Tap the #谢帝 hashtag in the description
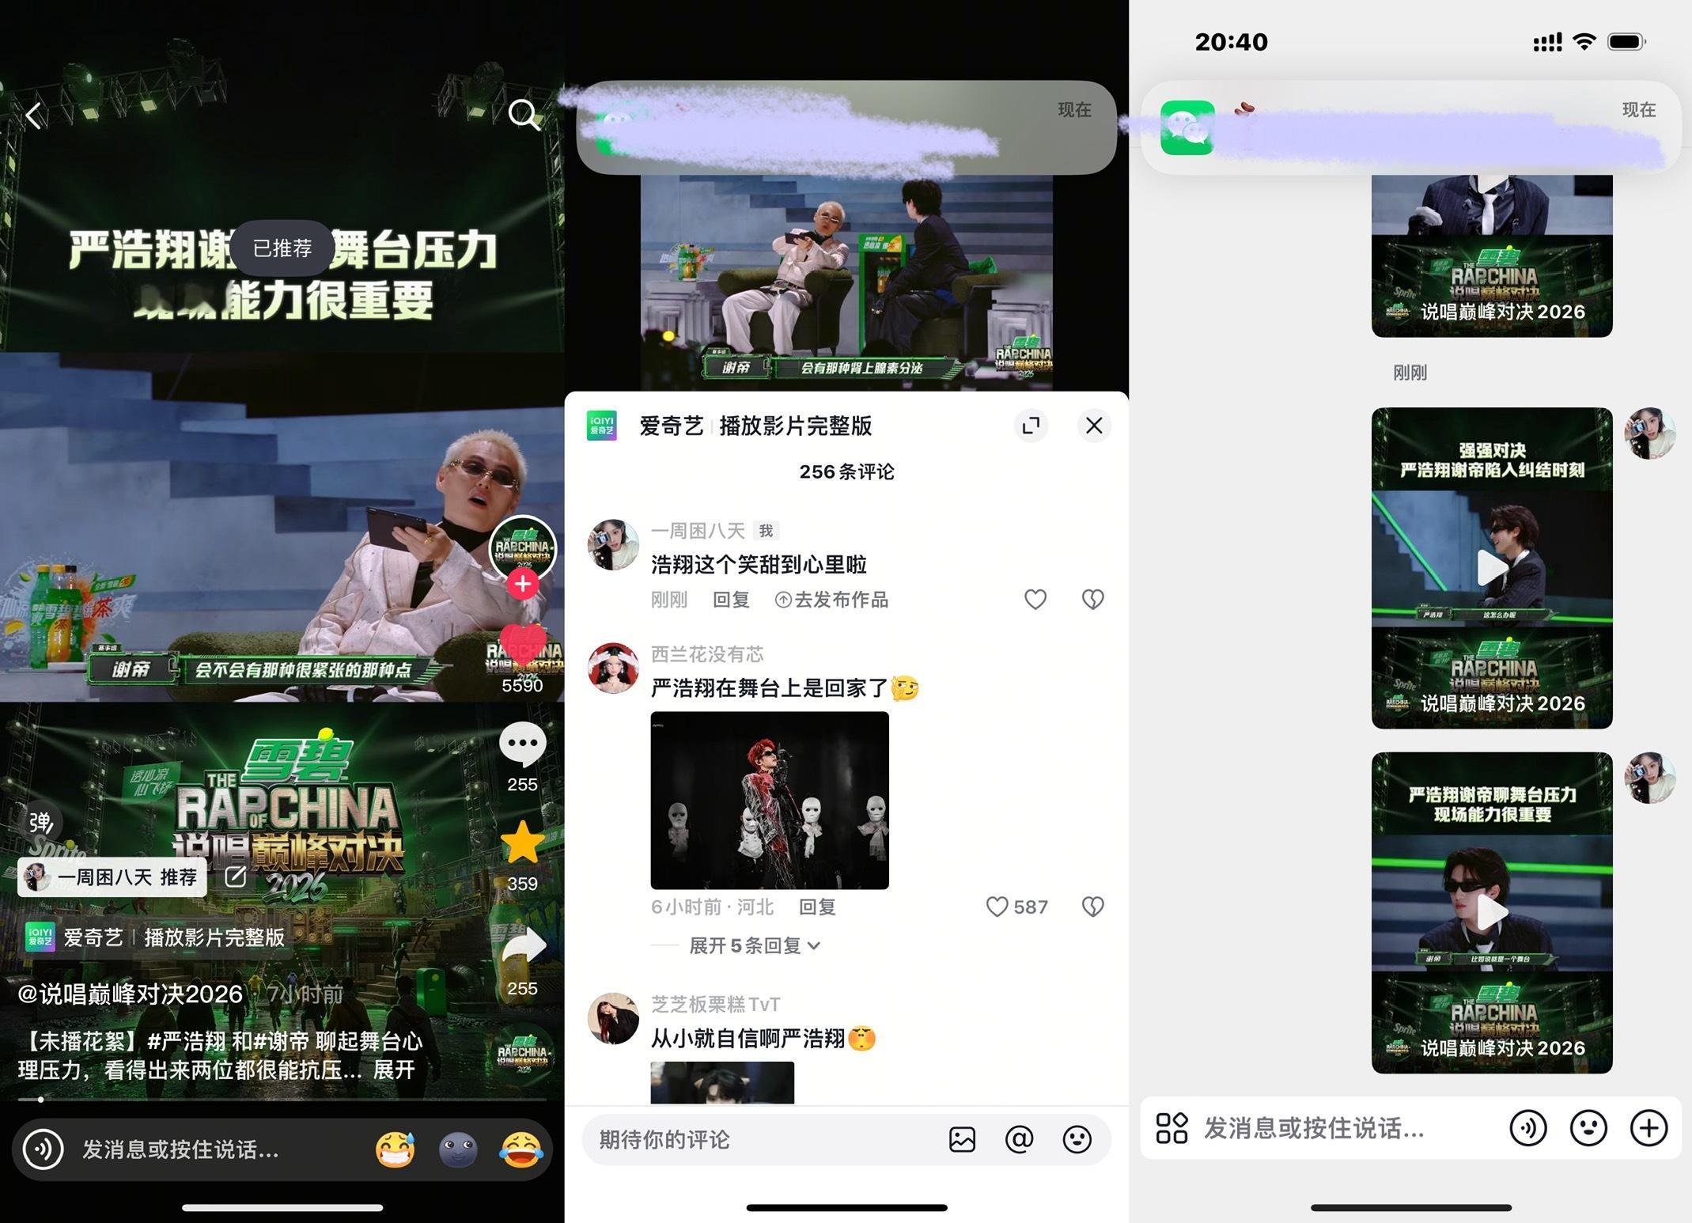 click(281, 1041)
